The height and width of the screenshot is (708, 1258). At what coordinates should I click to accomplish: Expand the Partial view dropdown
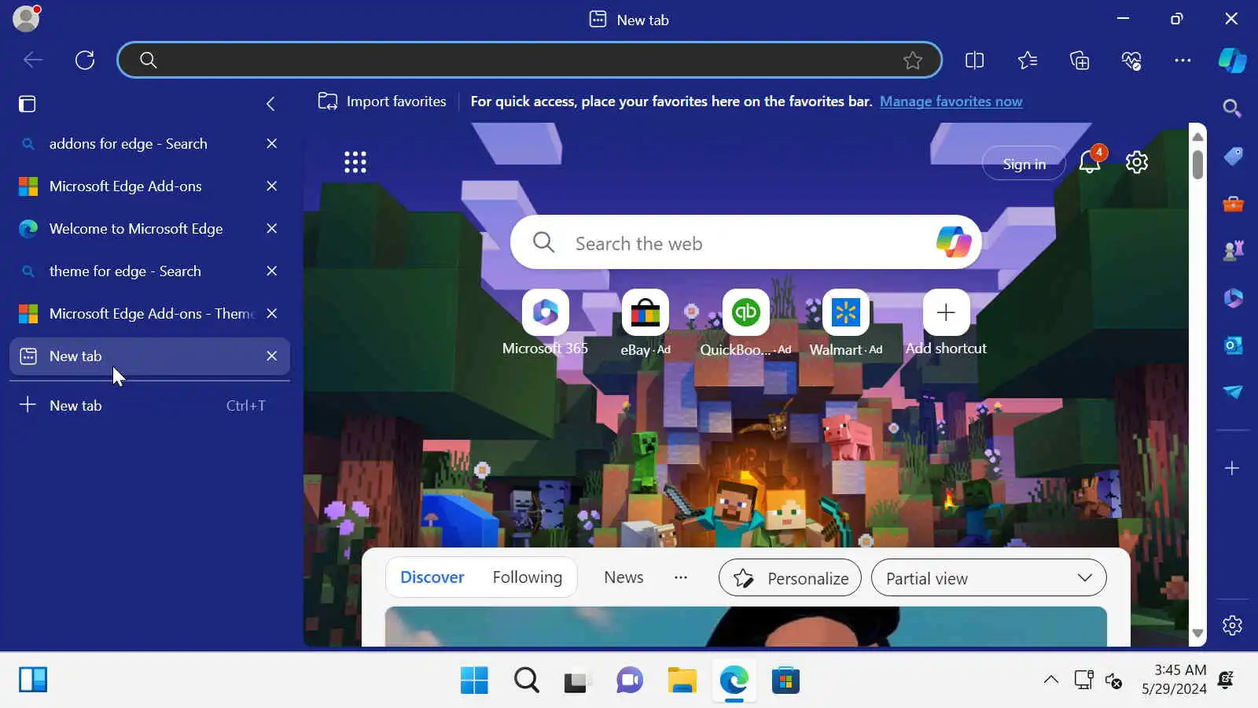point(989,578)
